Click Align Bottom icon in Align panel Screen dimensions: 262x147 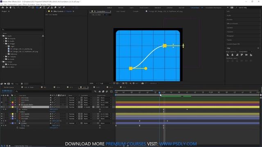pos(251,55)
